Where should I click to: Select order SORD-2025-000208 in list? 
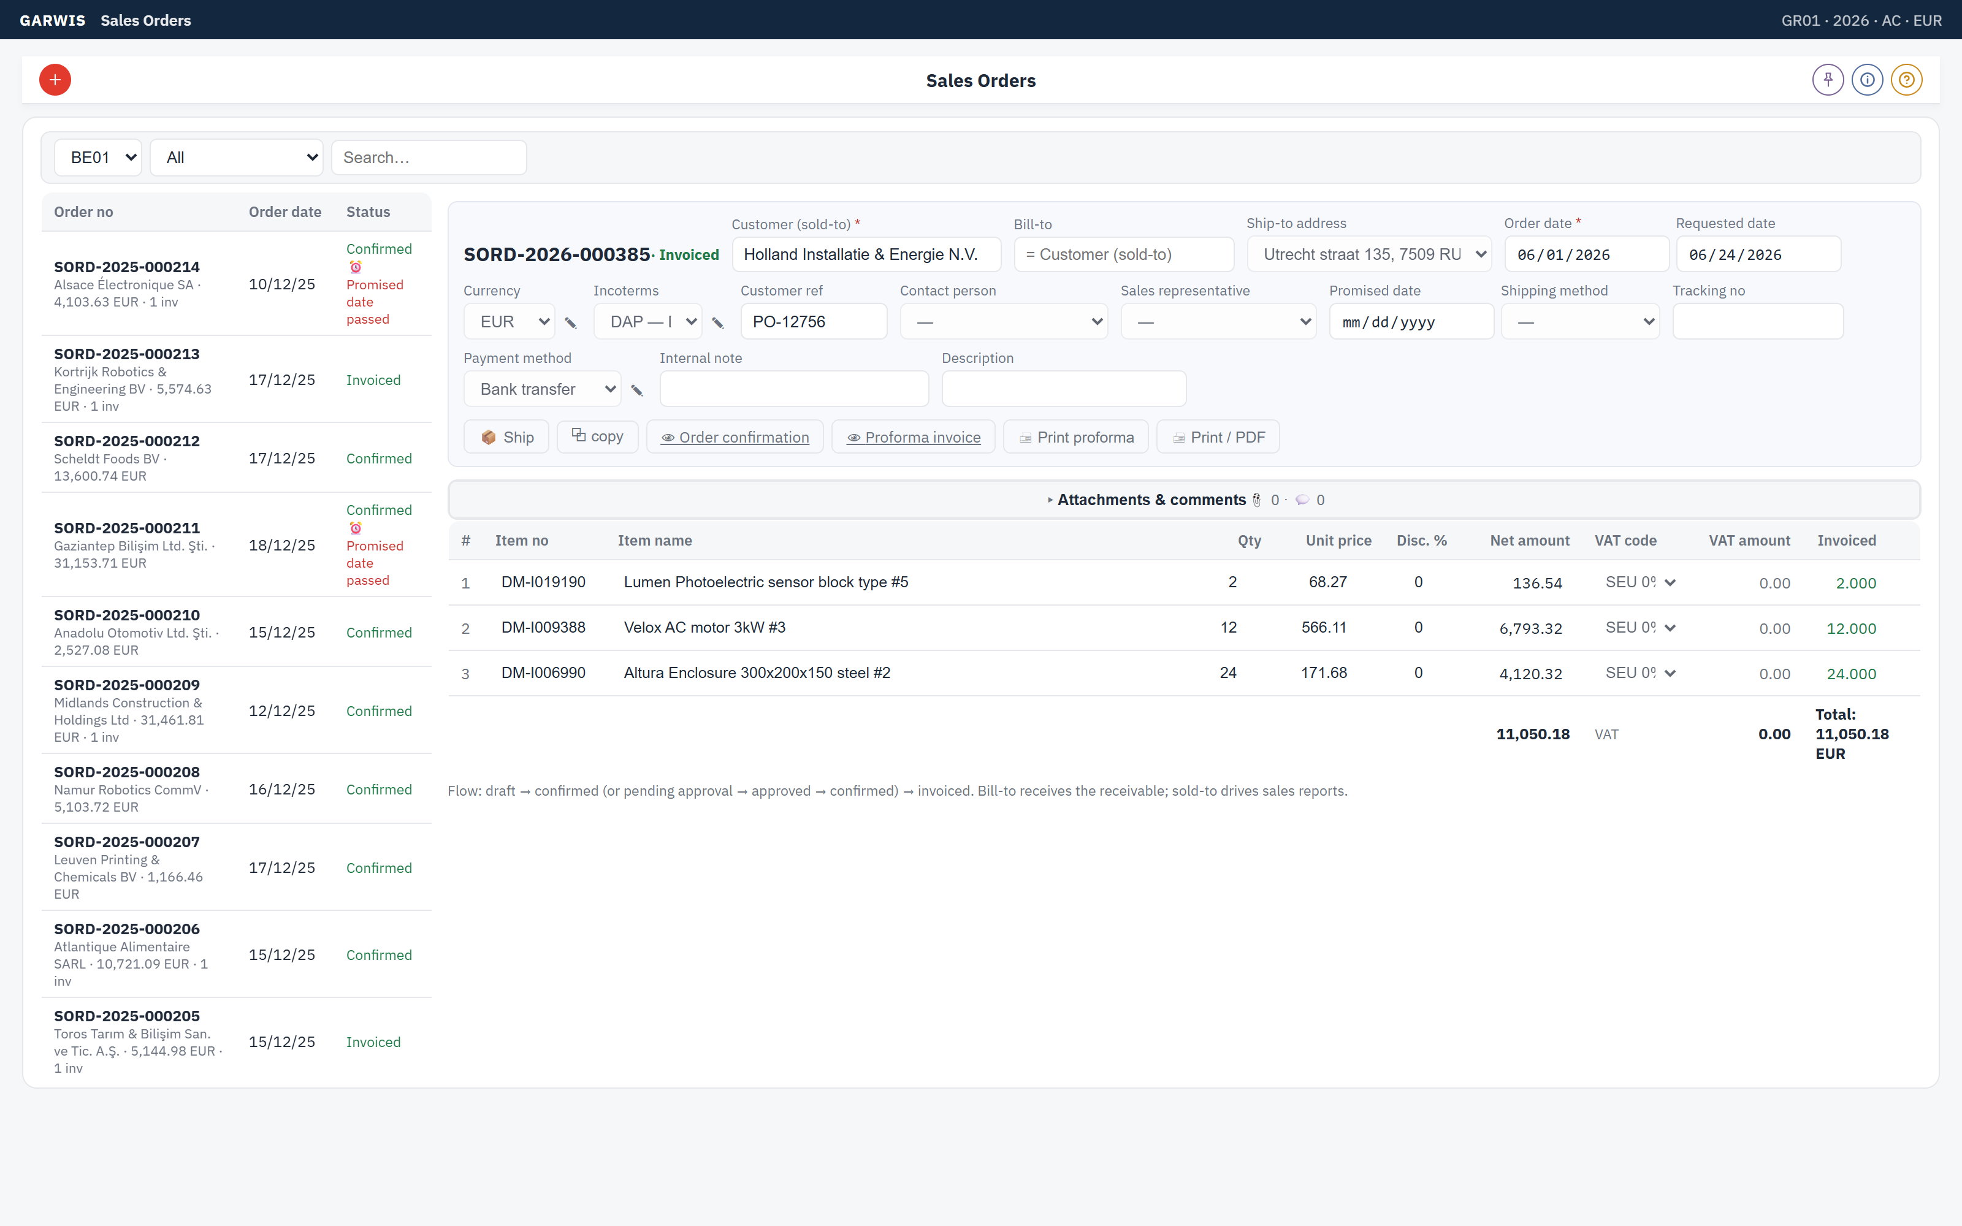pyautogui.click(x=237, y=789)
